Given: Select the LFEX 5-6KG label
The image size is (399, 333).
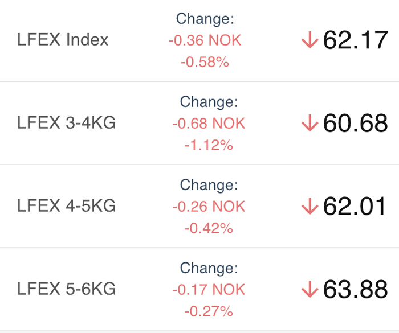Looking at the screenshot, I should (x=67, y=289).
